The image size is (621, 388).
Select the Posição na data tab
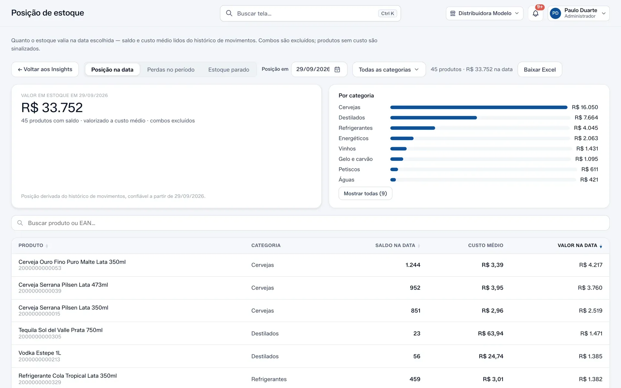coord(112,70)
